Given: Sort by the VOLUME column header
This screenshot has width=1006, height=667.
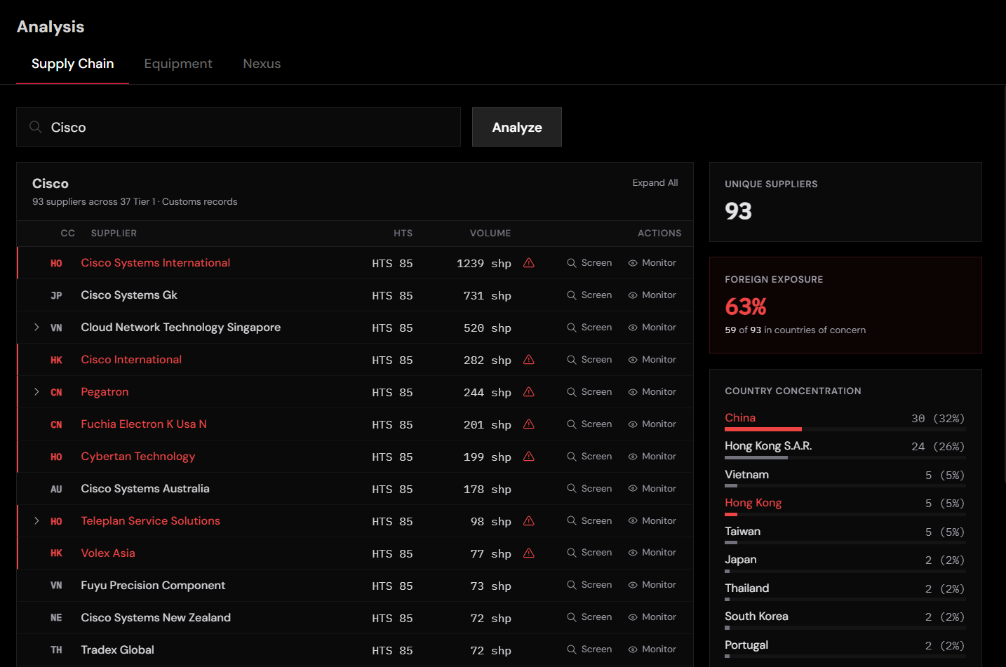Looking at the screenshot, I should click(490, 234).
